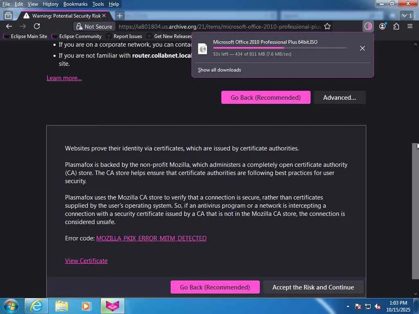Open Windows Explorer folder on taskbar
The width and height of the screenshot is (419, 314).
point(62,306)
